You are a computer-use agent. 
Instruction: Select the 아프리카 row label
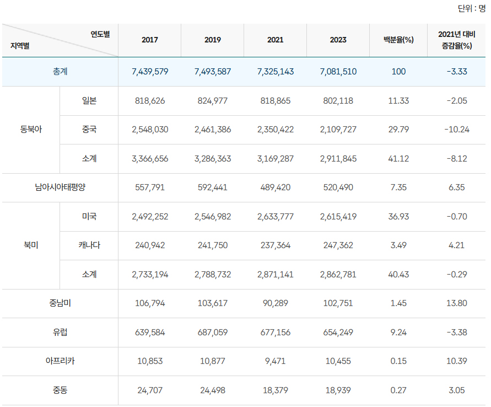(x=60, y=361)
